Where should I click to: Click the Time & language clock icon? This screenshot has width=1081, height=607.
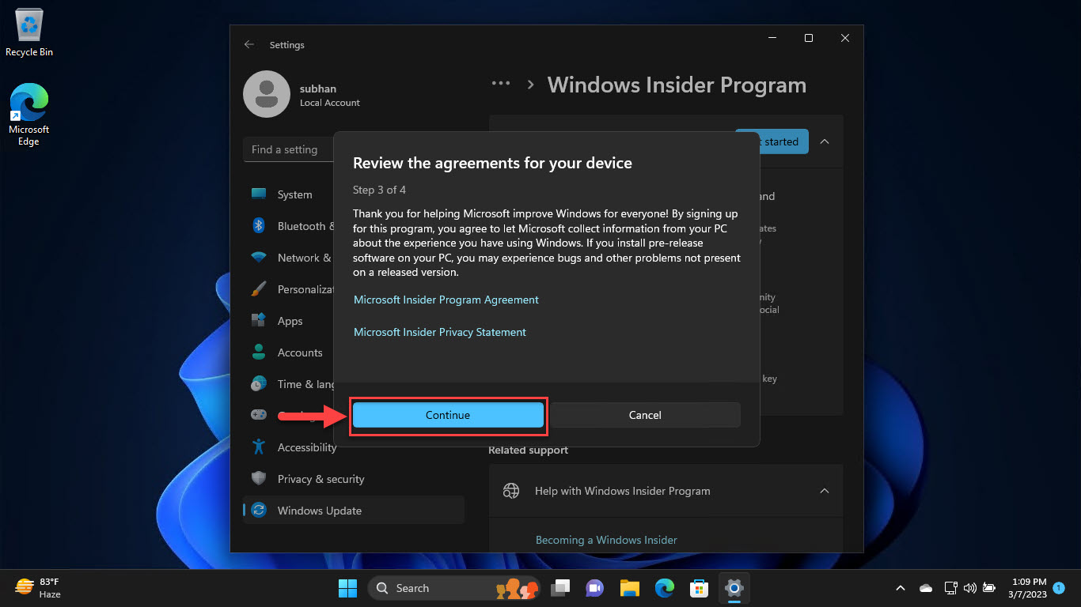tap(259, 384)
